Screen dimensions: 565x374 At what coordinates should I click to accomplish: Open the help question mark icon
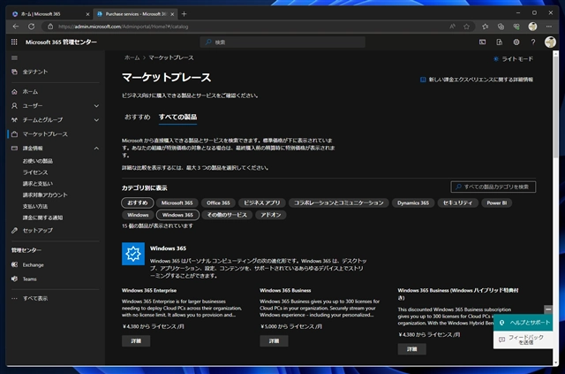click(533, 42)
